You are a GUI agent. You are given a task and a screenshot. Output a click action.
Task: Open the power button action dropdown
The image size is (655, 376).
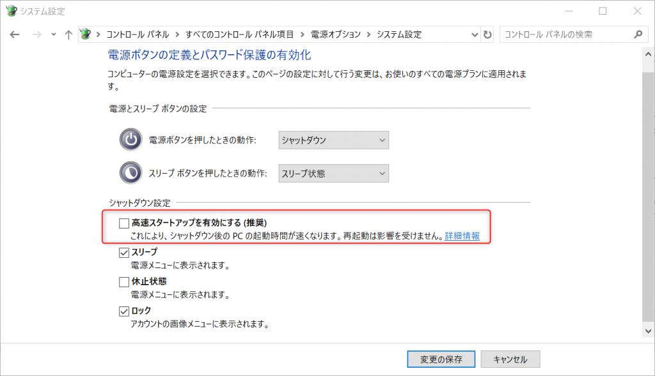[333, 140]
